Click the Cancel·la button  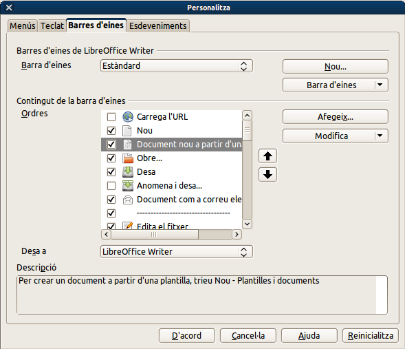coord(248,335)
